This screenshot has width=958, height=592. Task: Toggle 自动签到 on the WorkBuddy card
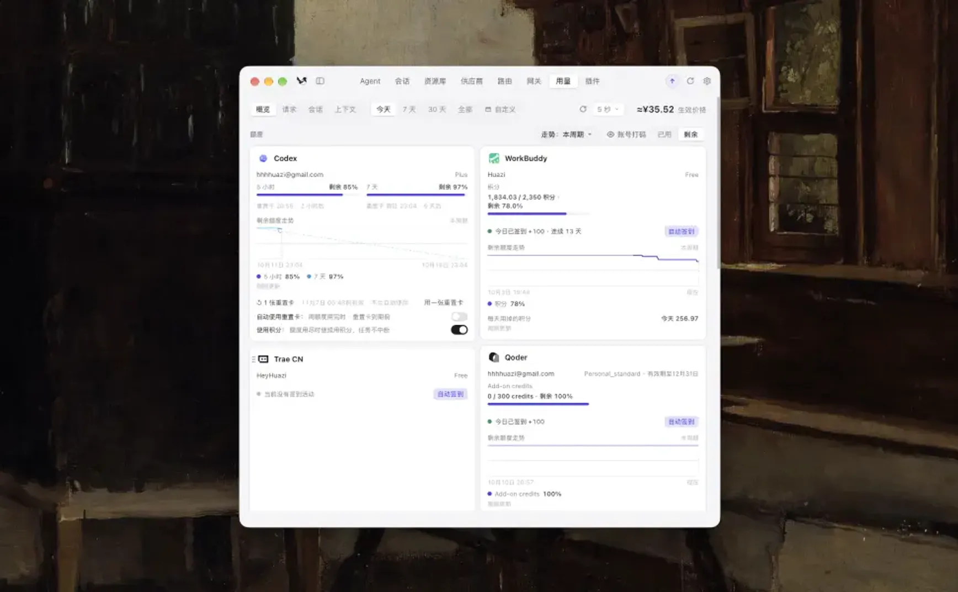[682, 231]
